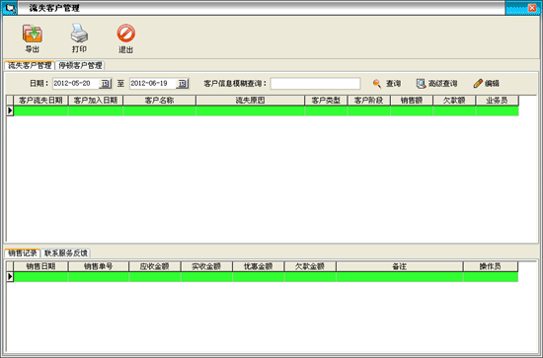Switch to 停顿客户管理 tab

pos(80,65)
